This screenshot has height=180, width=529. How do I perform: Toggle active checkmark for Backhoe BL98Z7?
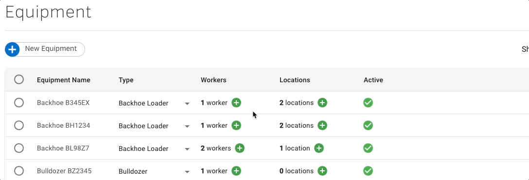[x=368, y=148]
